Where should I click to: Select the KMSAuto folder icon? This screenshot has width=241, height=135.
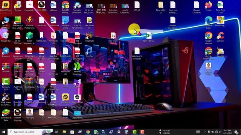pyautogui.click(x=53, y=114)
